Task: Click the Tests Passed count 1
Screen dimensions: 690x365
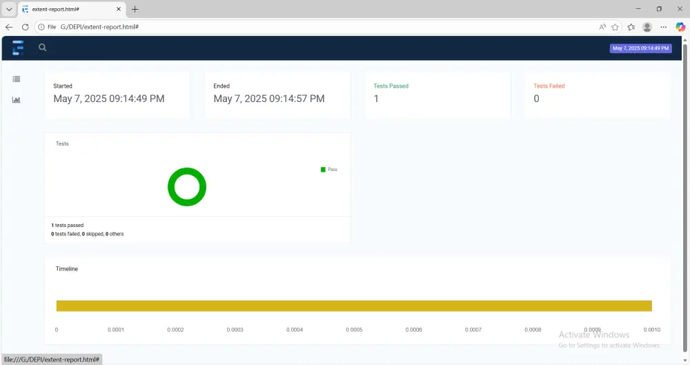Action: (376, 99)
